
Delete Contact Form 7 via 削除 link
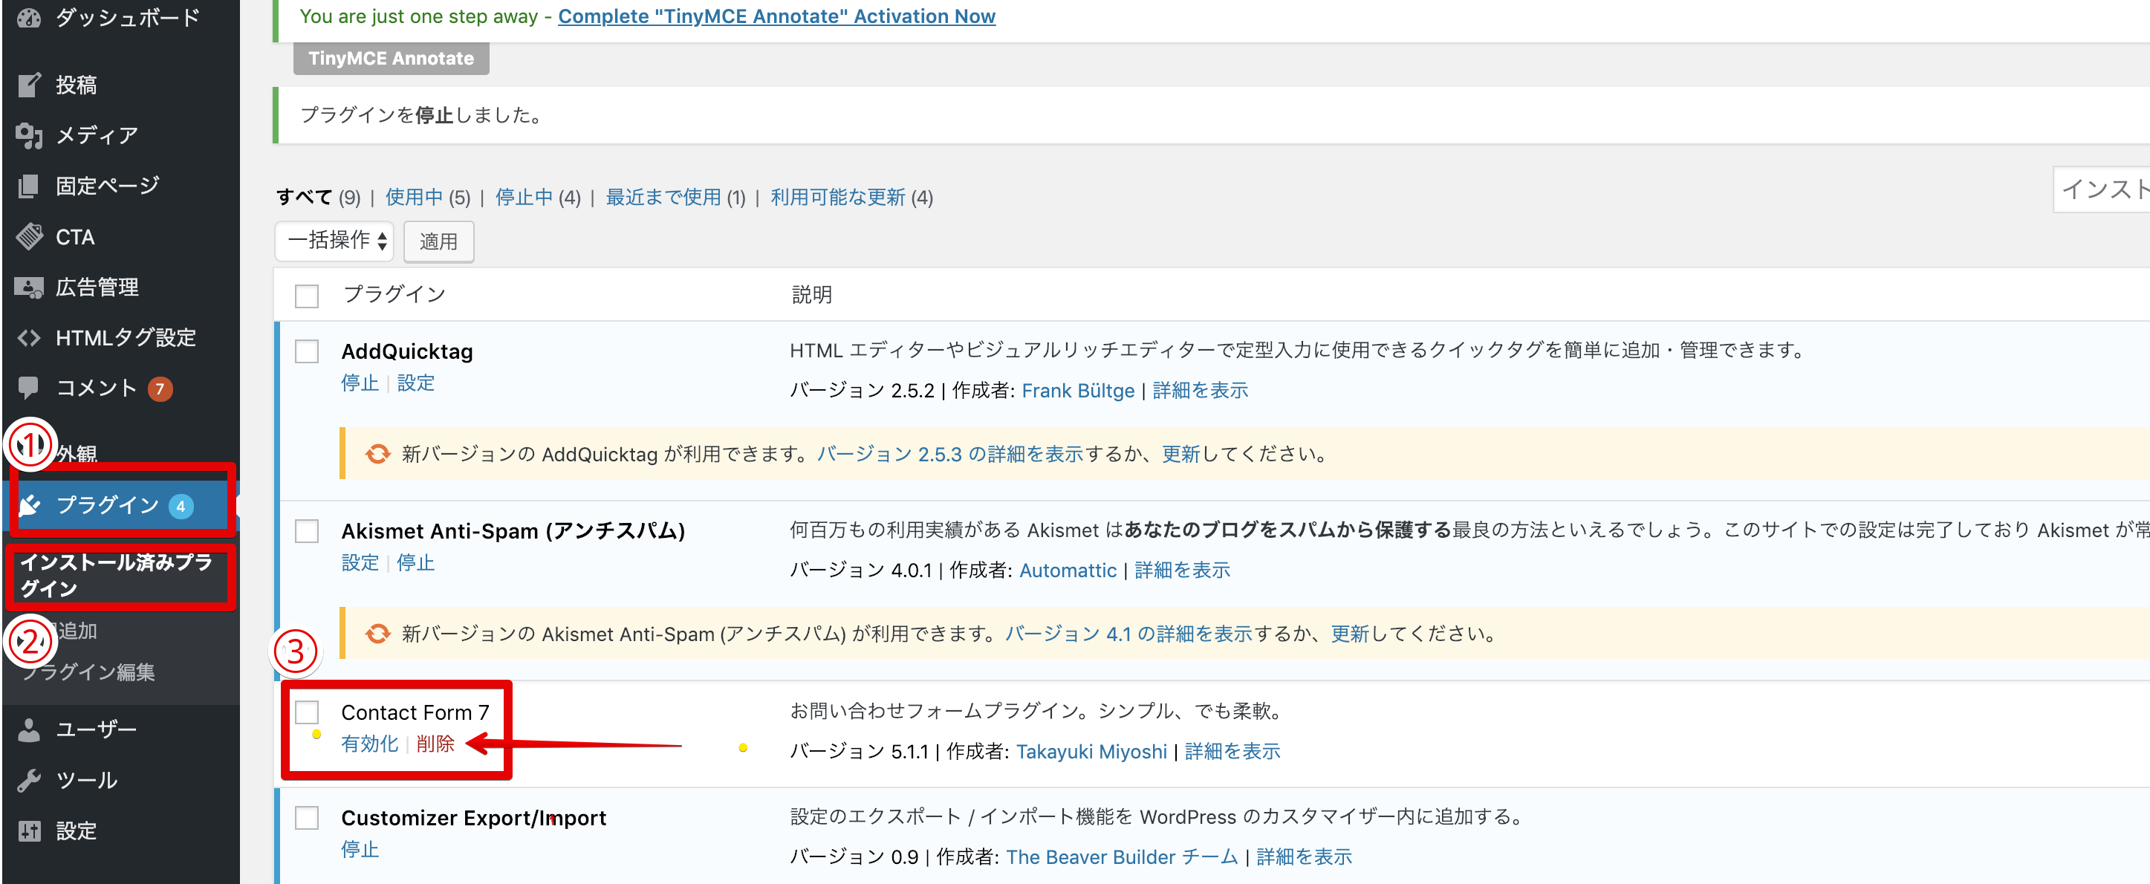435,743
